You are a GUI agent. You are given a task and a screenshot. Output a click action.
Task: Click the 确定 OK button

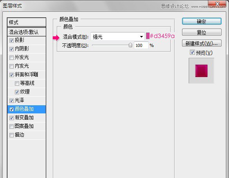(202, 21)
